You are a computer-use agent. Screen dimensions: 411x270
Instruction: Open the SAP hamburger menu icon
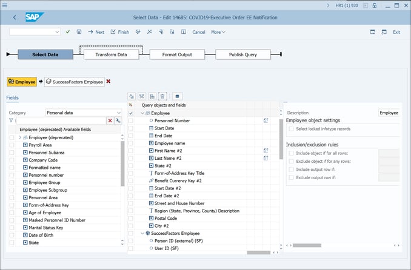click(4, 5)
